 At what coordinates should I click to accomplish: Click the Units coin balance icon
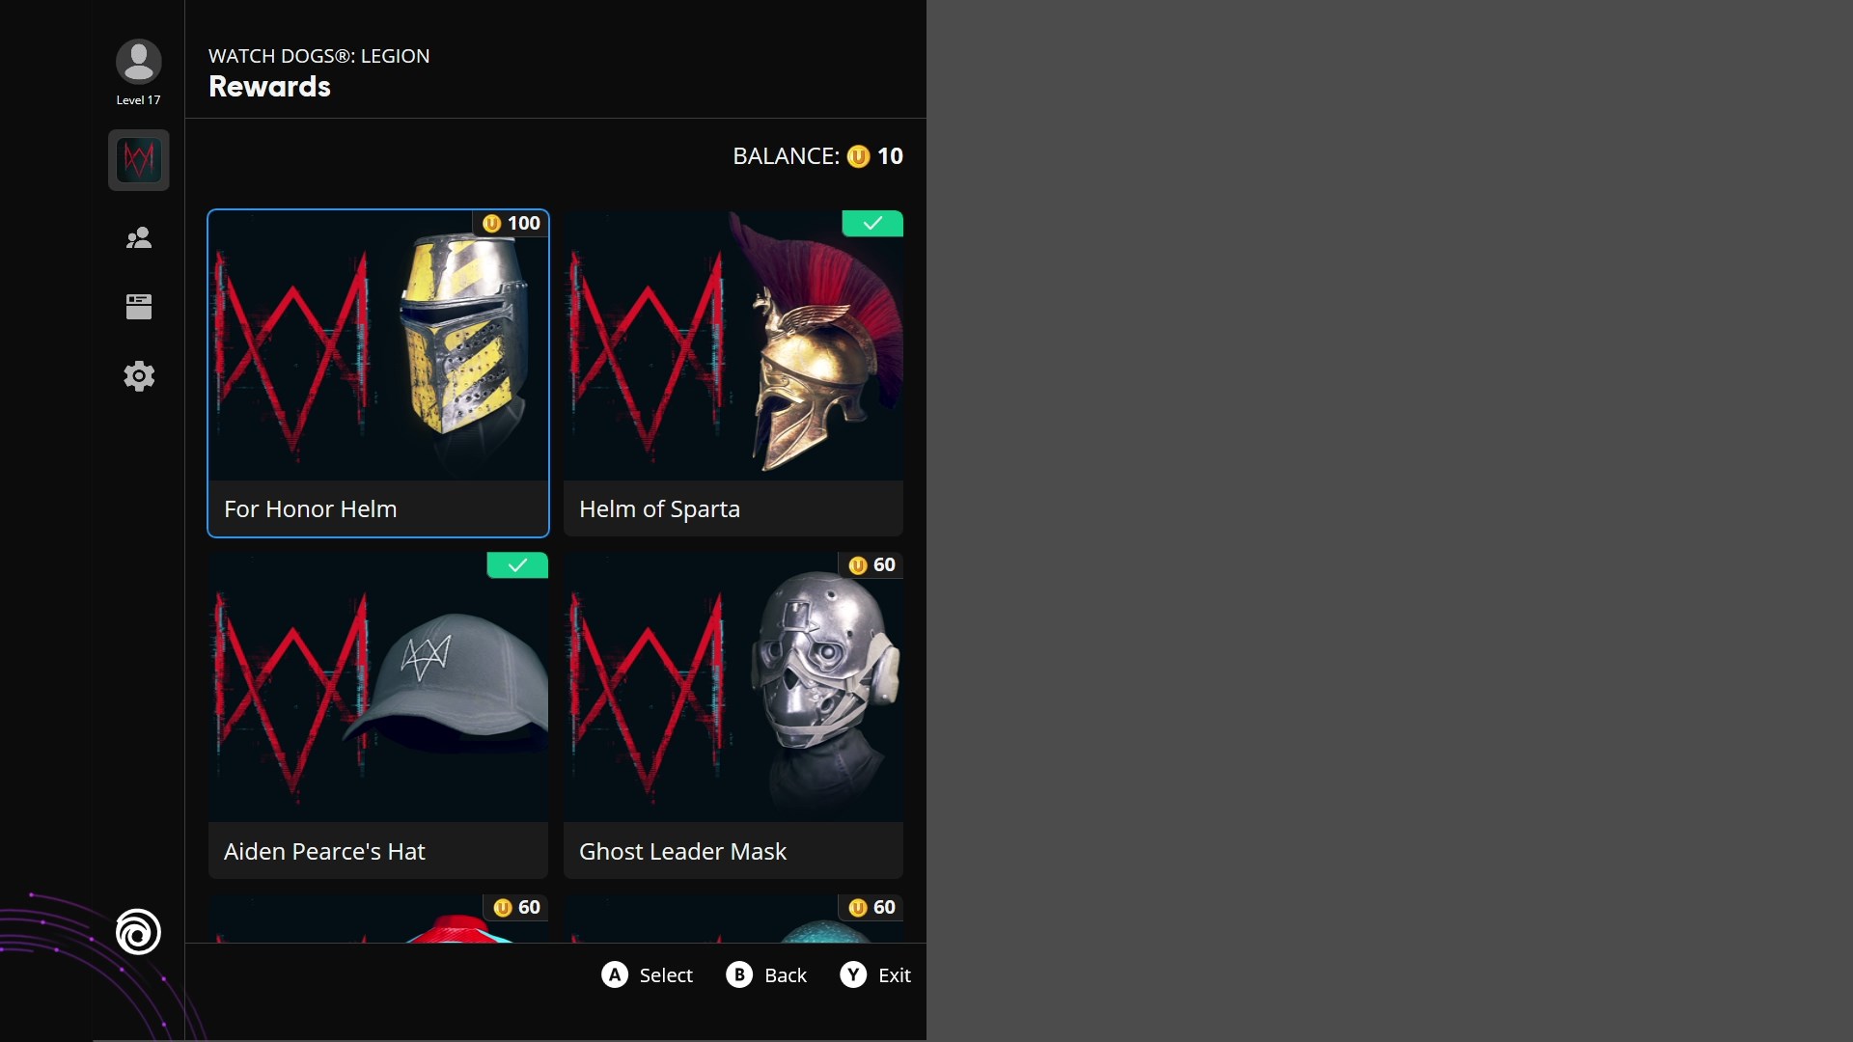pos(858,156)
